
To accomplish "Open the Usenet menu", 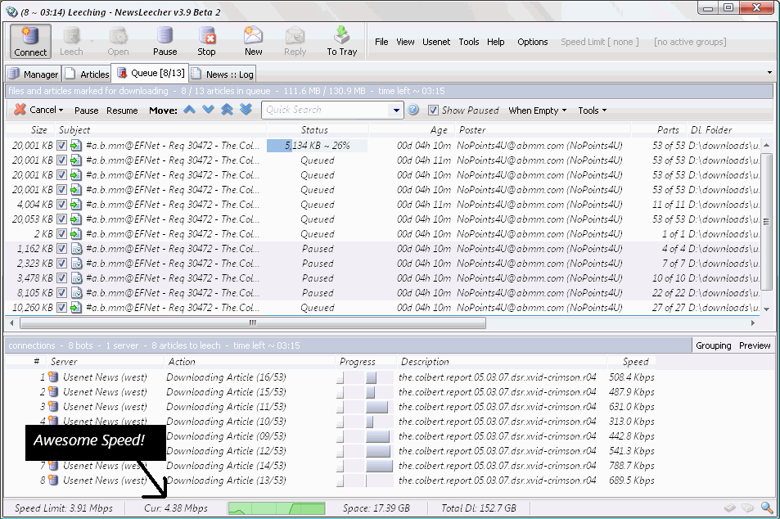I will pyautogui.click(x=436, y=42).
